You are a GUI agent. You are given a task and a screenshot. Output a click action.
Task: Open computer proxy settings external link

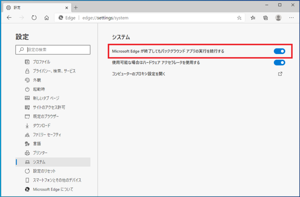[280, 74]
